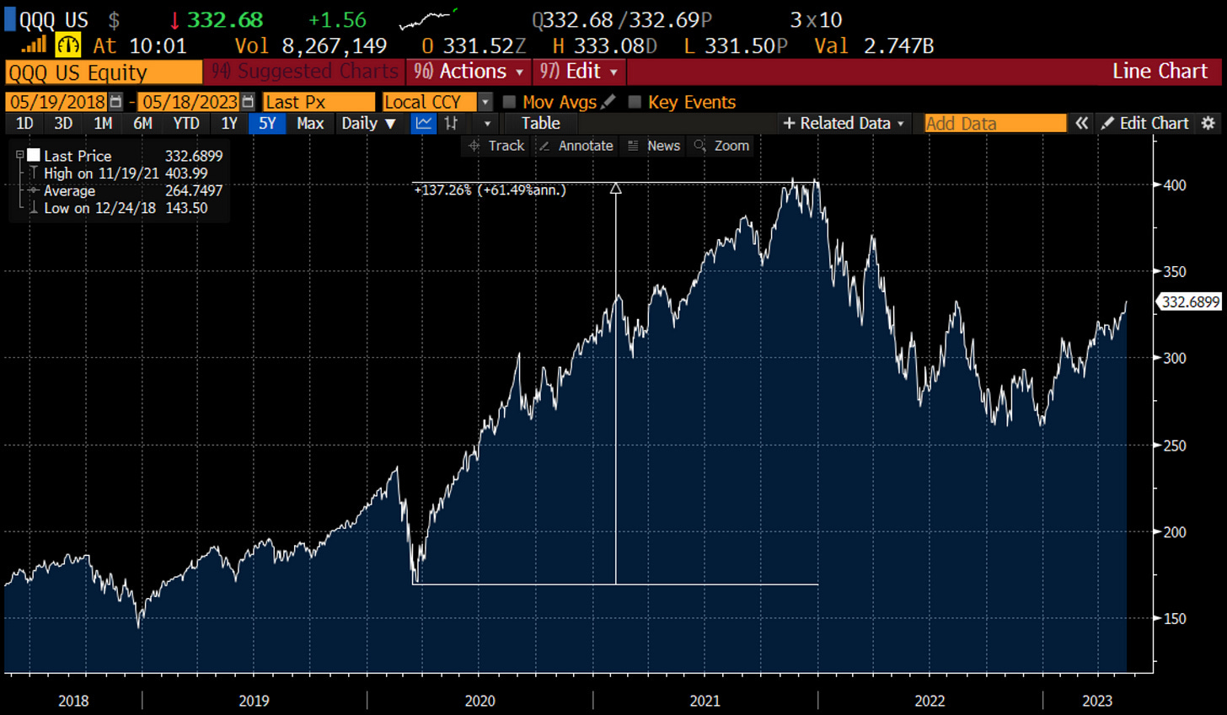Screen dimensions: 1227x715
Task: Activate the Track crosshair tool
Action: tap(496, 146)
